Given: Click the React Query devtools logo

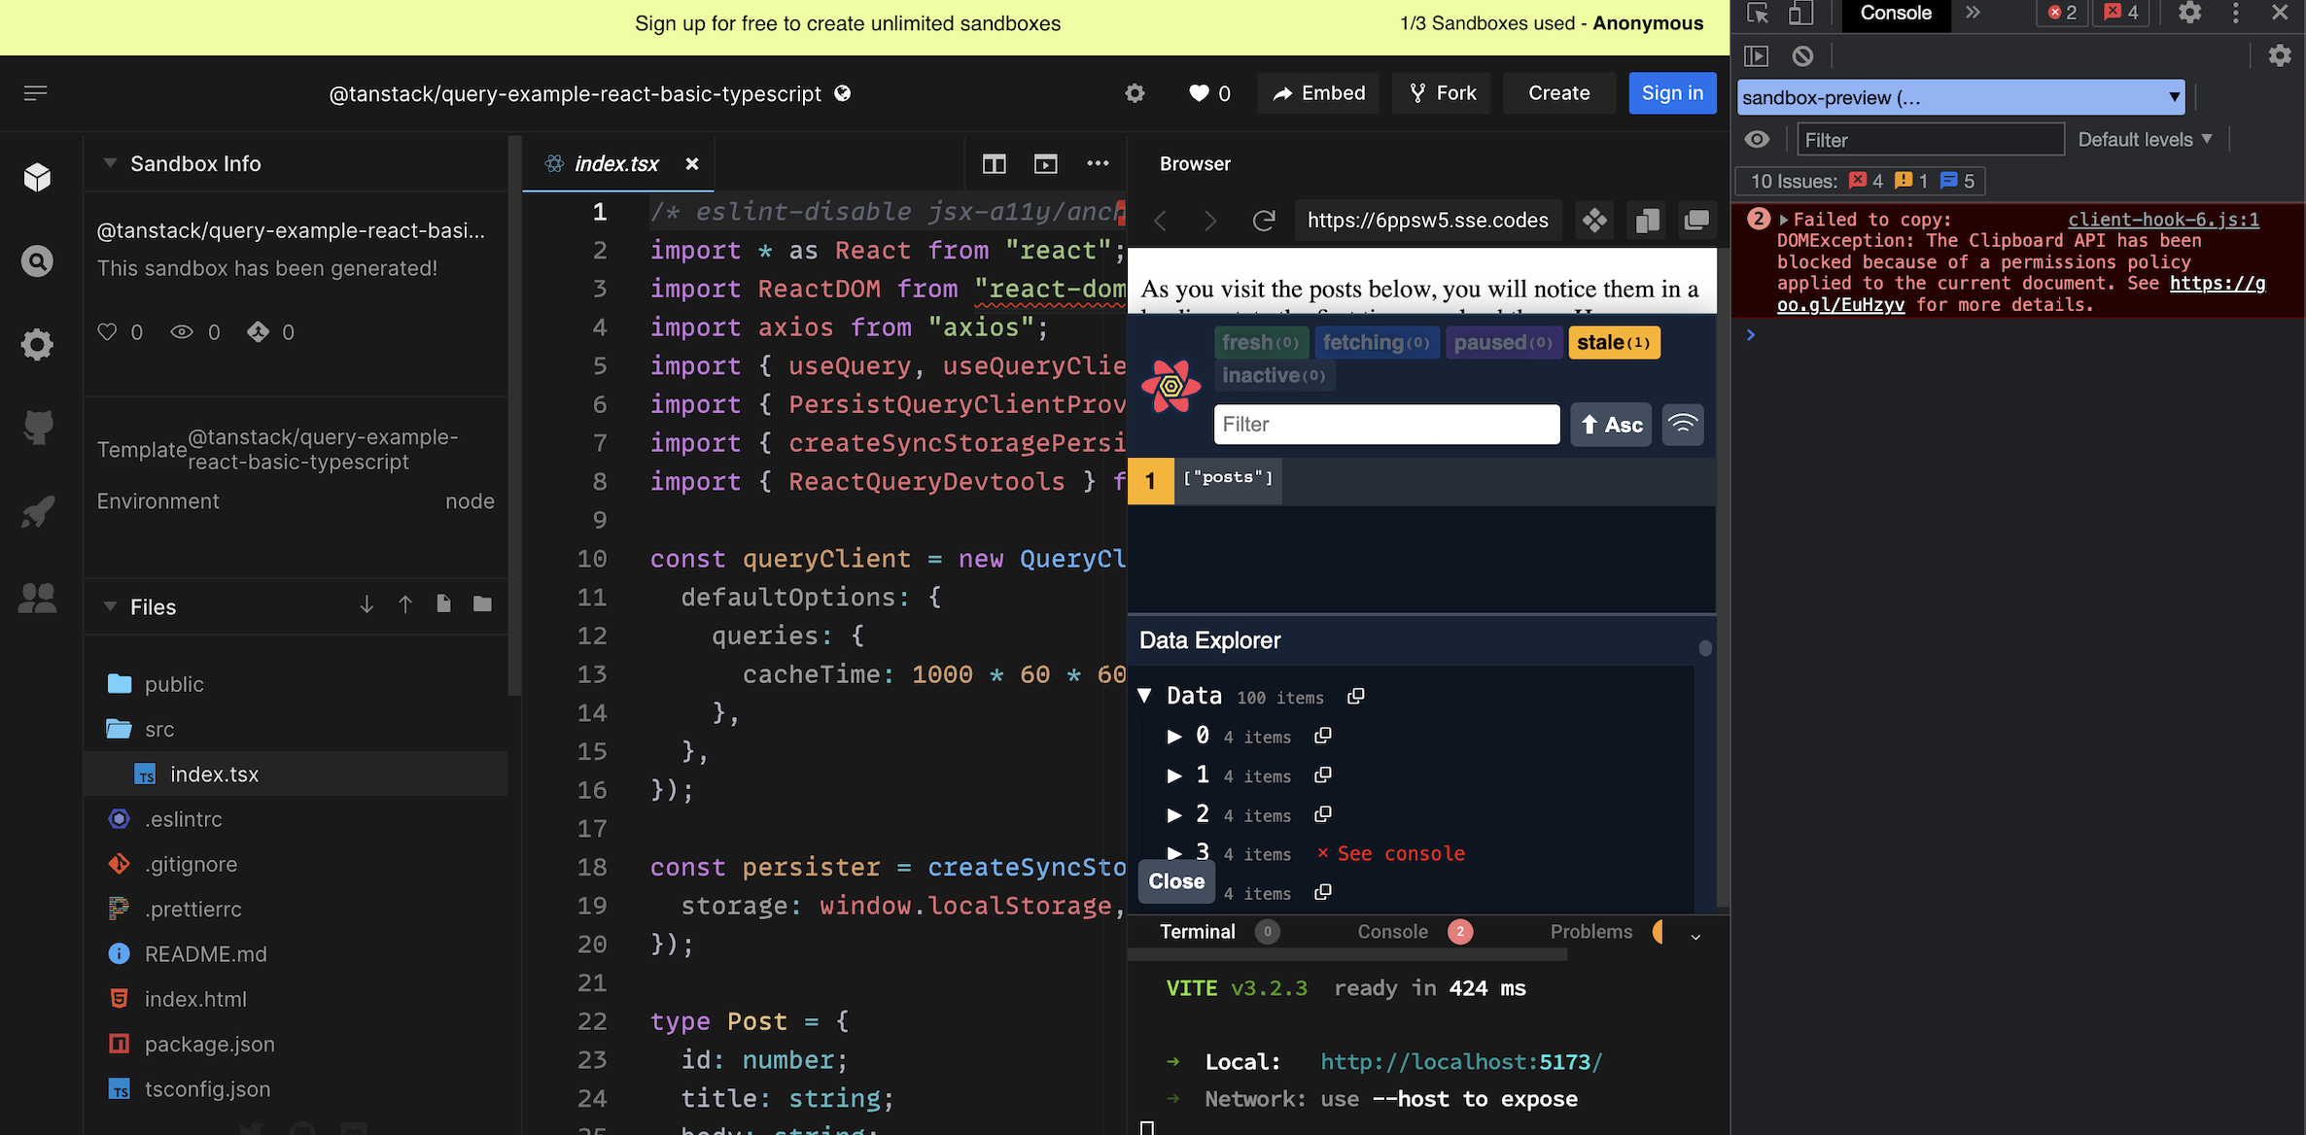Looking at the screenshot, I should pyautogui.click(x=1170, y=386).
